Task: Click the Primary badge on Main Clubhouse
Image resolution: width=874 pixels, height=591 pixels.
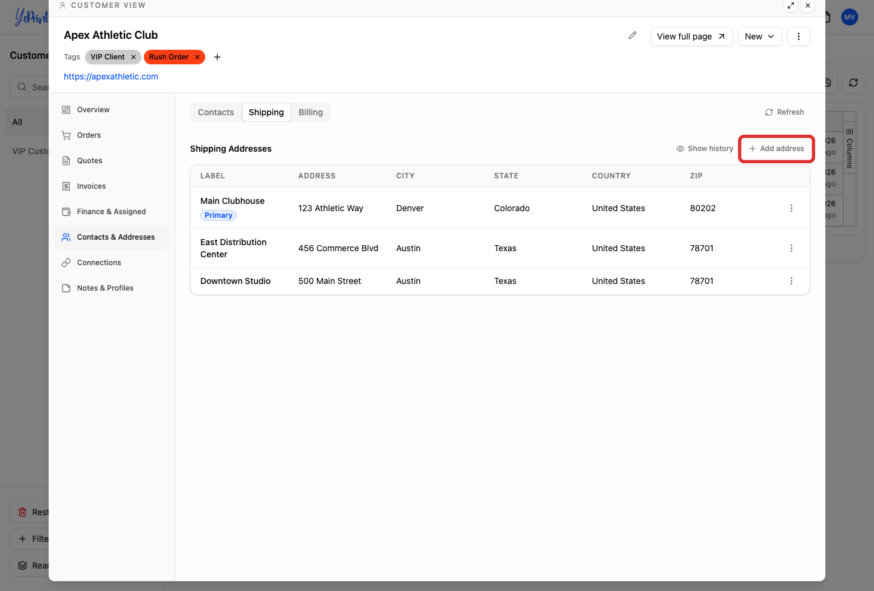Action: coord(218,215)
